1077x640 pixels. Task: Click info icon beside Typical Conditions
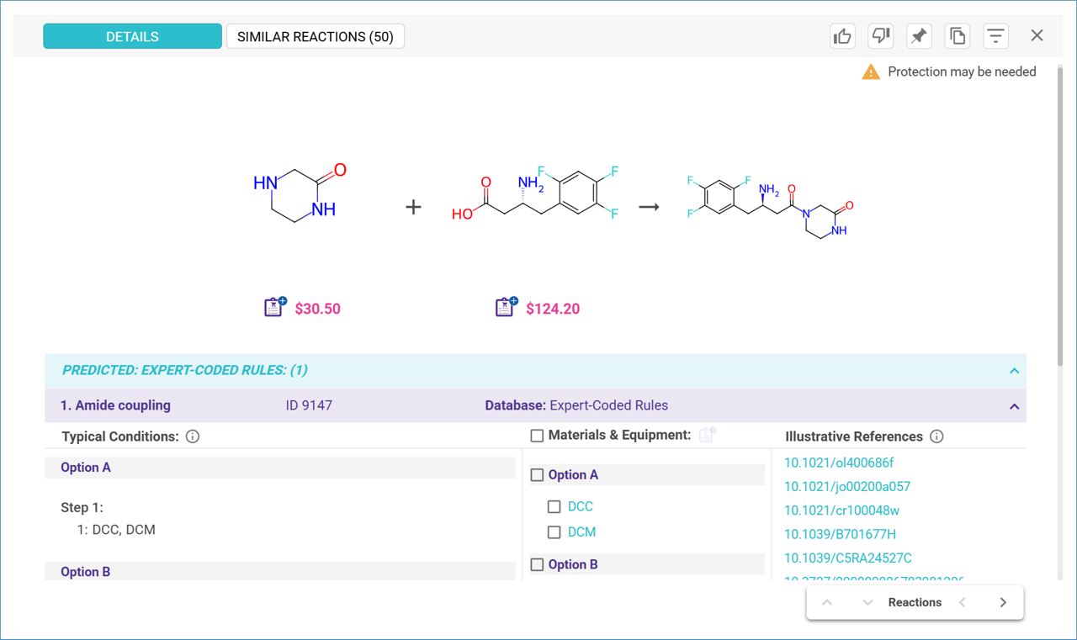click(193, 436)
